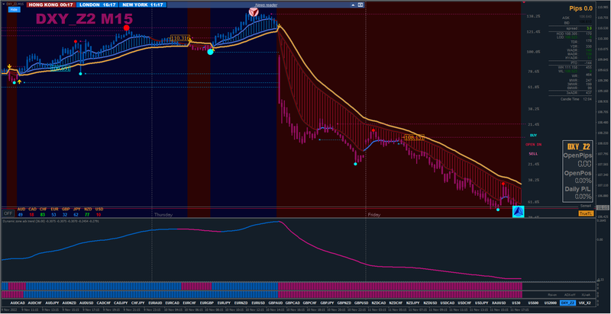Switch chart to NZDJPY symbol
This screenshot has height=314, width=611.
click(x=412, y=303)
